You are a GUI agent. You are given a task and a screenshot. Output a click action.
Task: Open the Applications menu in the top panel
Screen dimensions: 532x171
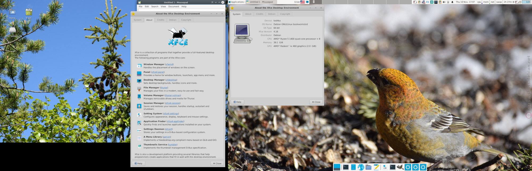236,2
